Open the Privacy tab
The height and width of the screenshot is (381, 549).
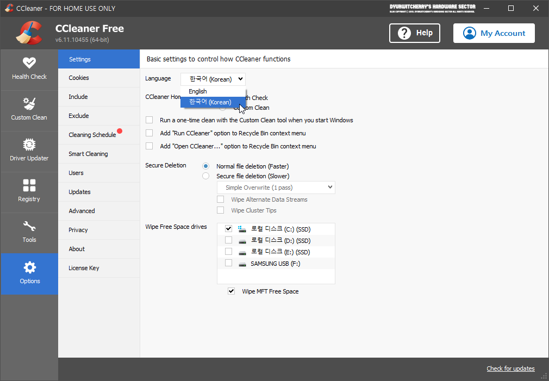tap(99, 230)
